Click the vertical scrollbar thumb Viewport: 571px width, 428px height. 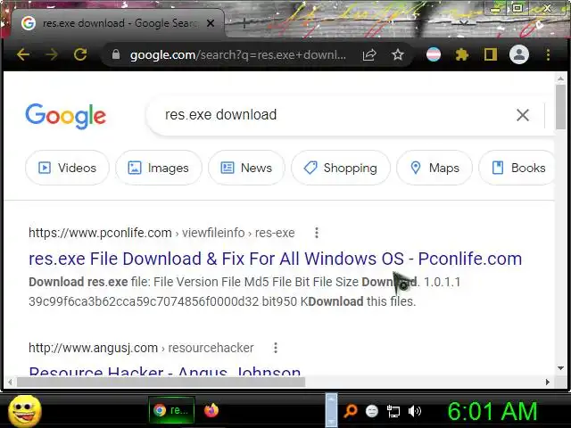click(x=560, y=107)
